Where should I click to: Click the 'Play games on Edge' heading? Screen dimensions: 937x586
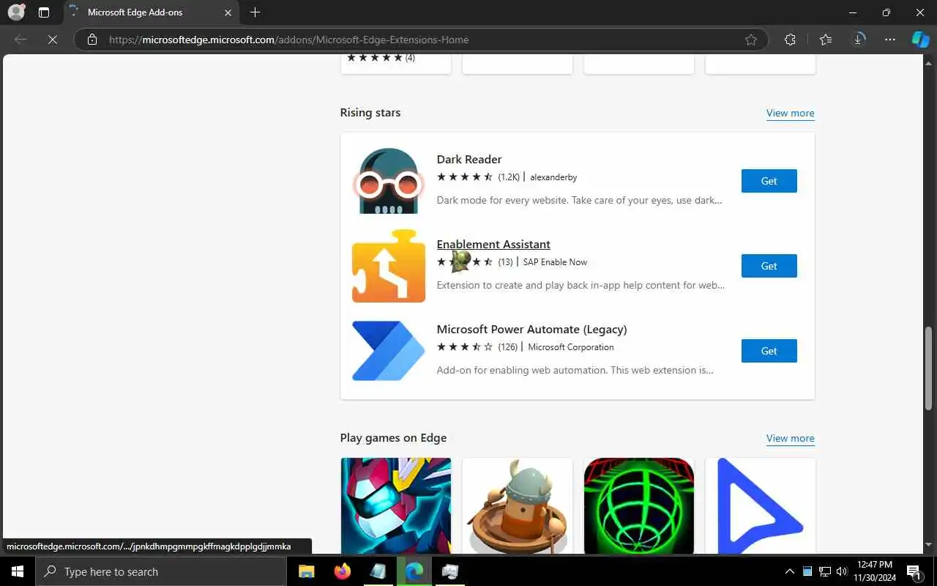tap(393, 438)
